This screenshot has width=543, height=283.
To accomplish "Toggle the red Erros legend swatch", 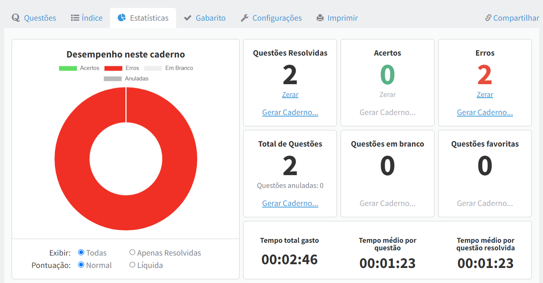I will 113,68.
